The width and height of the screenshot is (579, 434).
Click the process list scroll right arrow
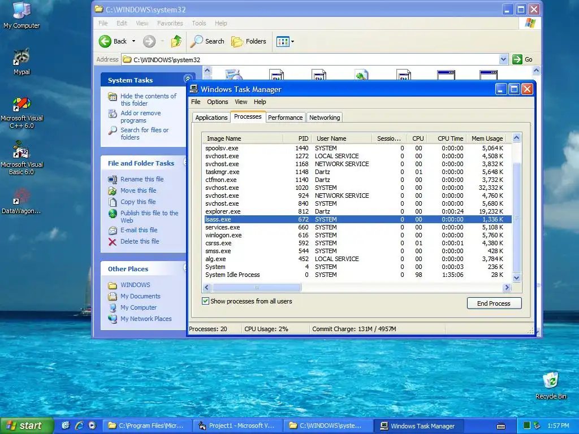tap(507, 288)
